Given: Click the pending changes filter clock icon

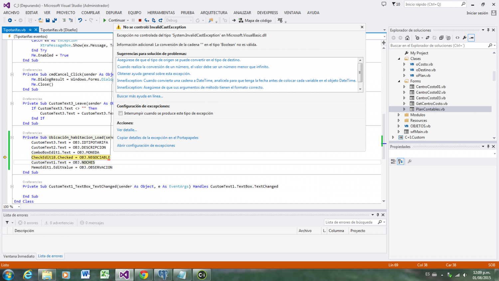Looking at the screenshot, I should (417, 38).
